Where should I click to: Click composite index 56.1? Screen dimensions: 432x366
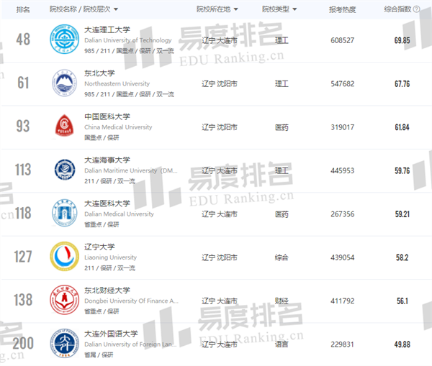[x=402, y=301]
